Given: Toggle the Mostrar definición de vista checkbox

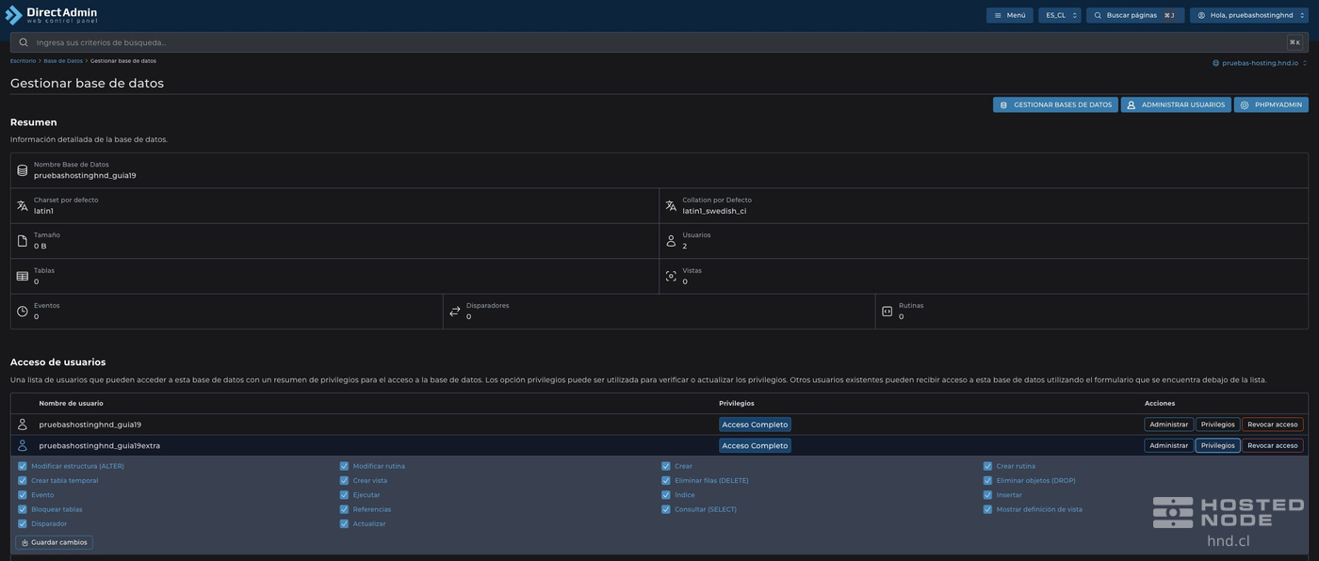Looking at the screenshot, I should (987, 509).
